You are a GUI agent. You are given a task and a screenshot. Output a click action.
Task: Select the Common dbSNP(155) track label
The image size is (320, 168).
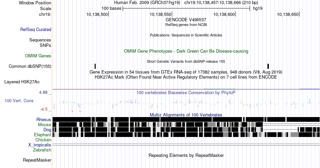(30, 66)
